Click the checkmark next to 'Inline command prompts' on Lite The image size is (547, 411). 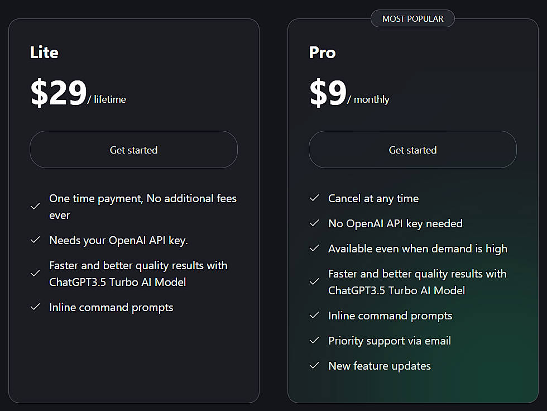pyautogui.click(x=35, y=307)
